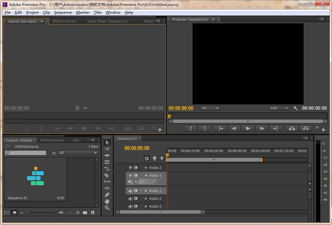Toggle the Snap button in timeline
Screen dimensions: 332x225
147,158
